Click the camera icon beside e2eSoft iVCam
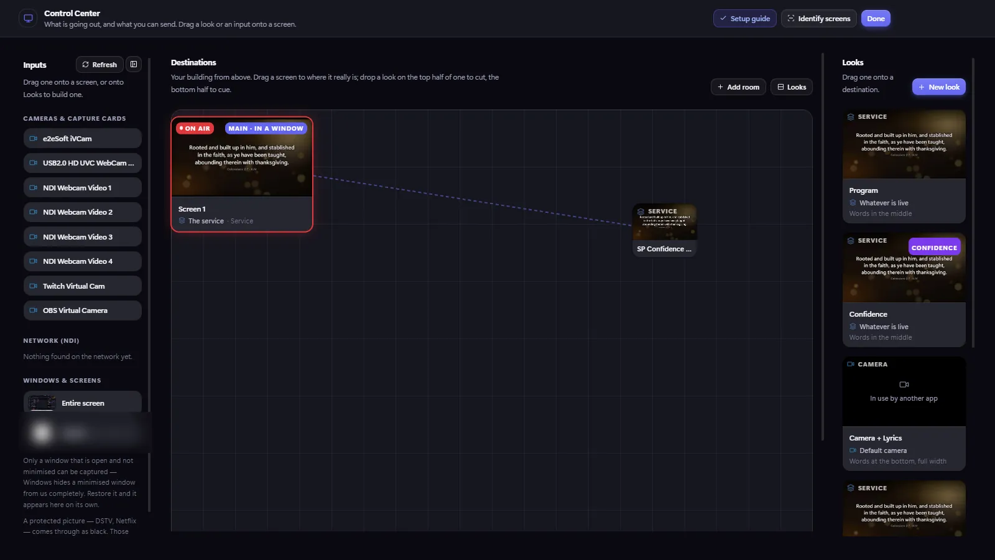The image size is (995, 560). coord(34,139)
